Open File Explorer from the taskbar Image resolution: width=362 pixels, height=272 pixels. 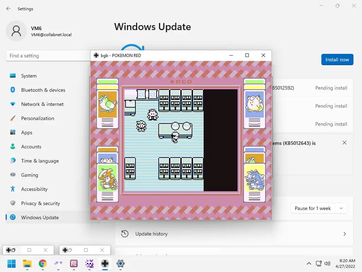[27, 263]
